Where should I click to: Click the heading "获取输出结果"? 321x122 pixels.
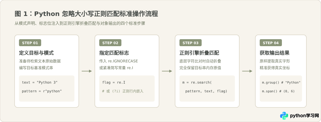275,53
